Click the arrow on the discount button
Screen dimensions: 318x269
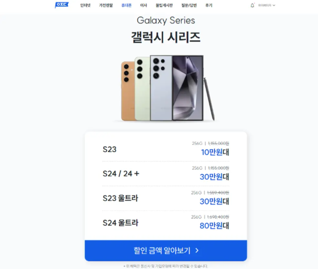(197, 251)
